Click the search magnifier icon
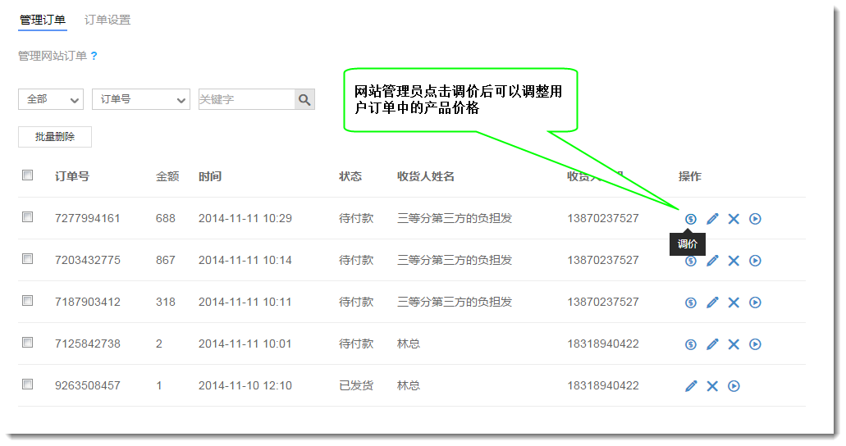The width and height of the screenshot is (846, 446). coord(304,99)
